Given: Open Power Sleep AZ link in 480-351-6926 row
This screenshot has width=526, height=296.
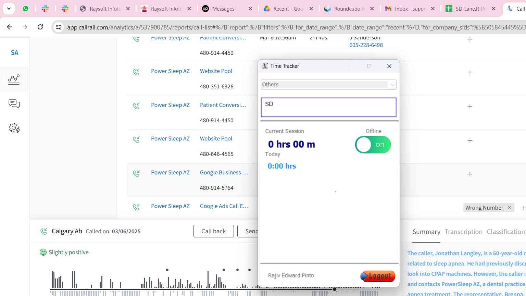Looking at the screenshot, I should coord(170,71).
